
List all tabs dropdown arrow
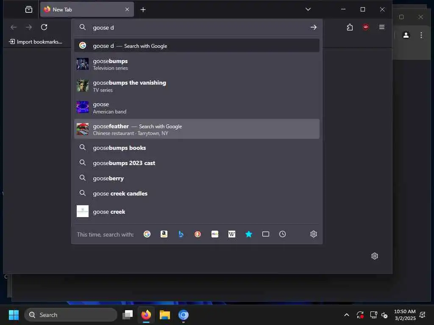[x=308, y=9]
